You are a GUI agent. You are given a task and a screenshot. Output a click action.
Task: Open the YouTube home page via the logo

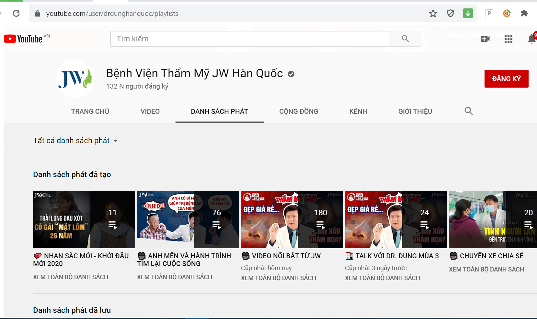click(23, 38)
